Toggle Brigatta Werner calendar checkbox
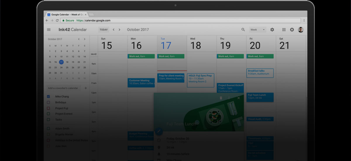 click(49, 134)
